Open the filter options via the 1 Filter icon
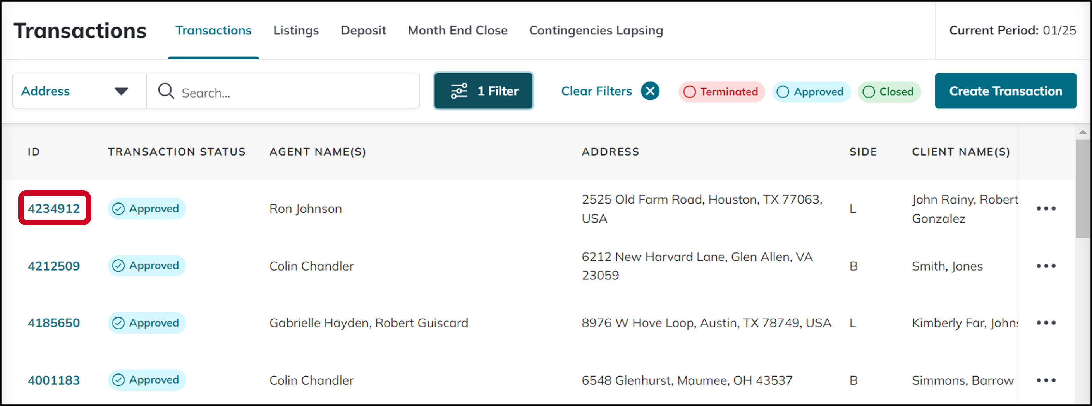This screenshot has height=406, width=1092. (483, 91)
